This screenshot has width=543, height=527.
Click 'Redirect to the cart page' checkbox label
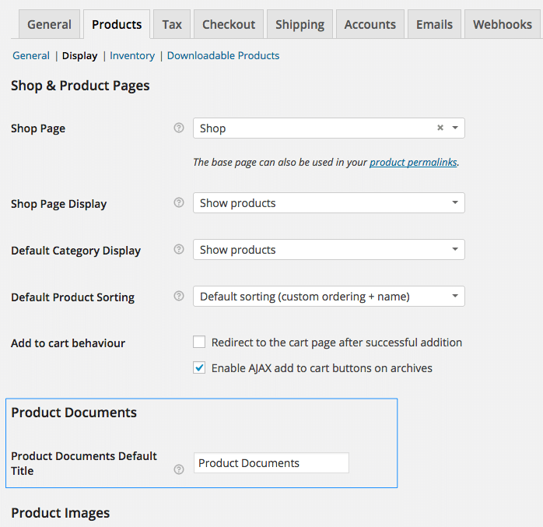click(337, 343)
